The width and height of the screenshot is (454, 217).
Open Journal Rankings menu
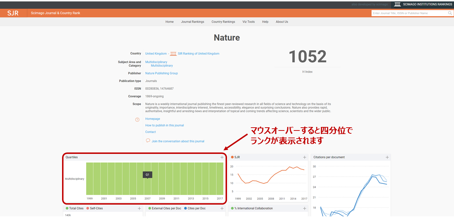point(193,22)
